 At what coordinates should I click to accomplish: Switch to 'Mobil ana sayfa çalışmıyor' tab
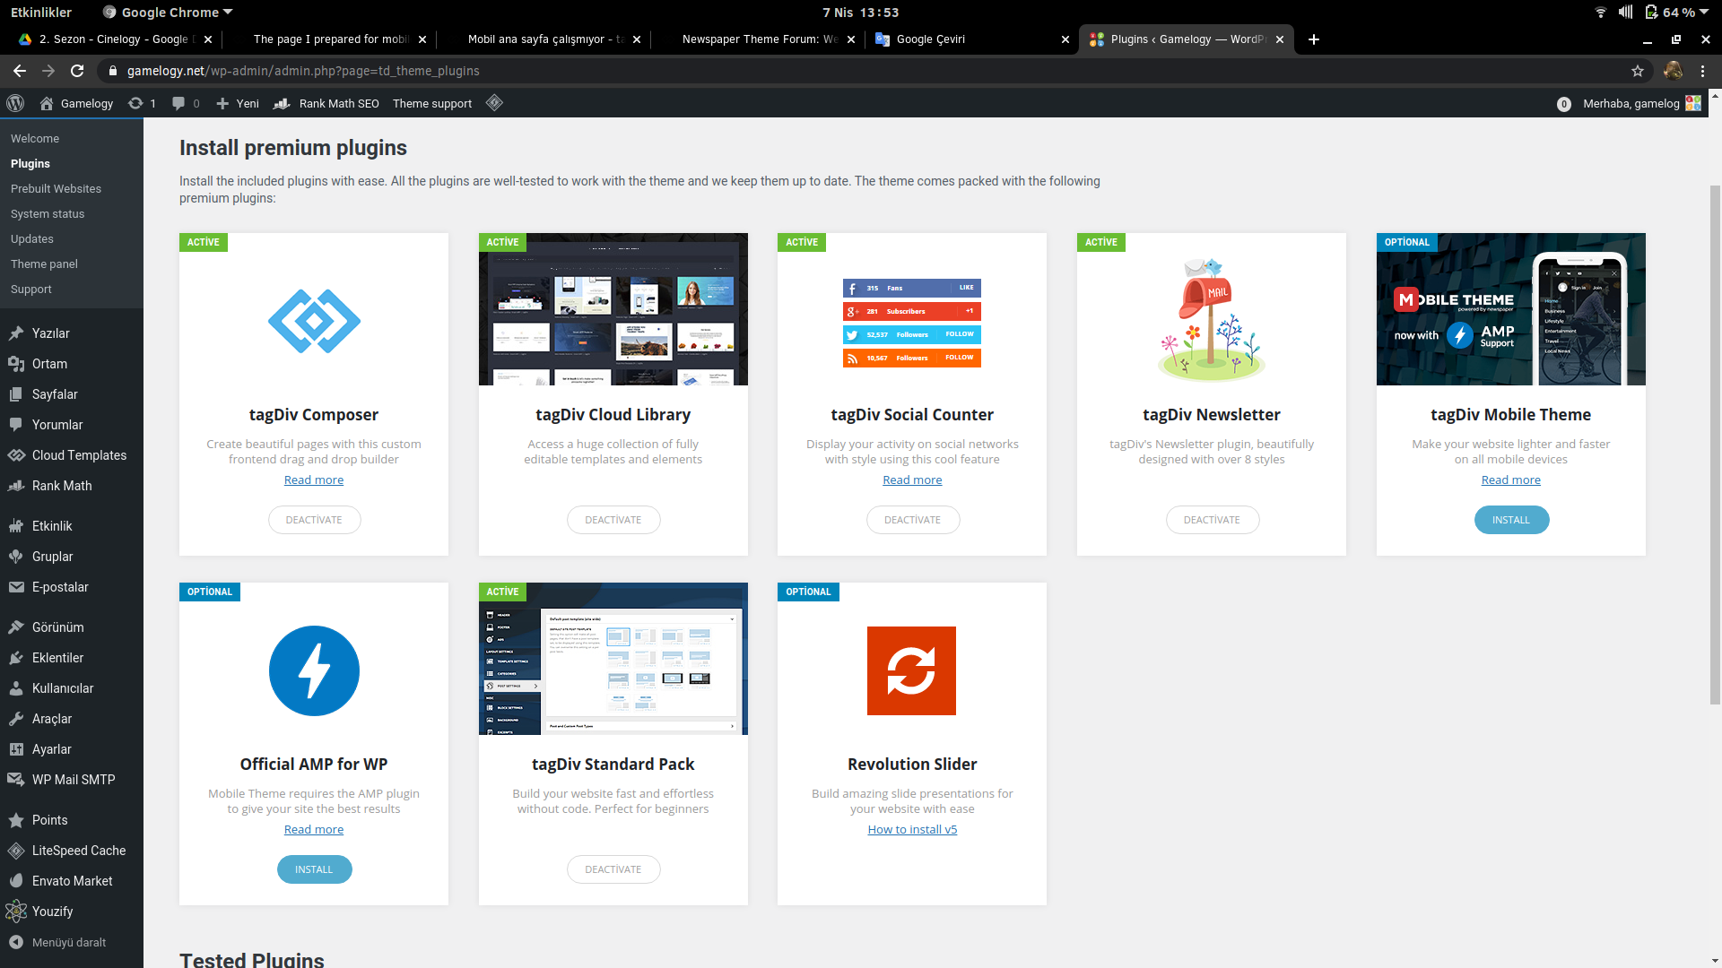tap(544, 39)
